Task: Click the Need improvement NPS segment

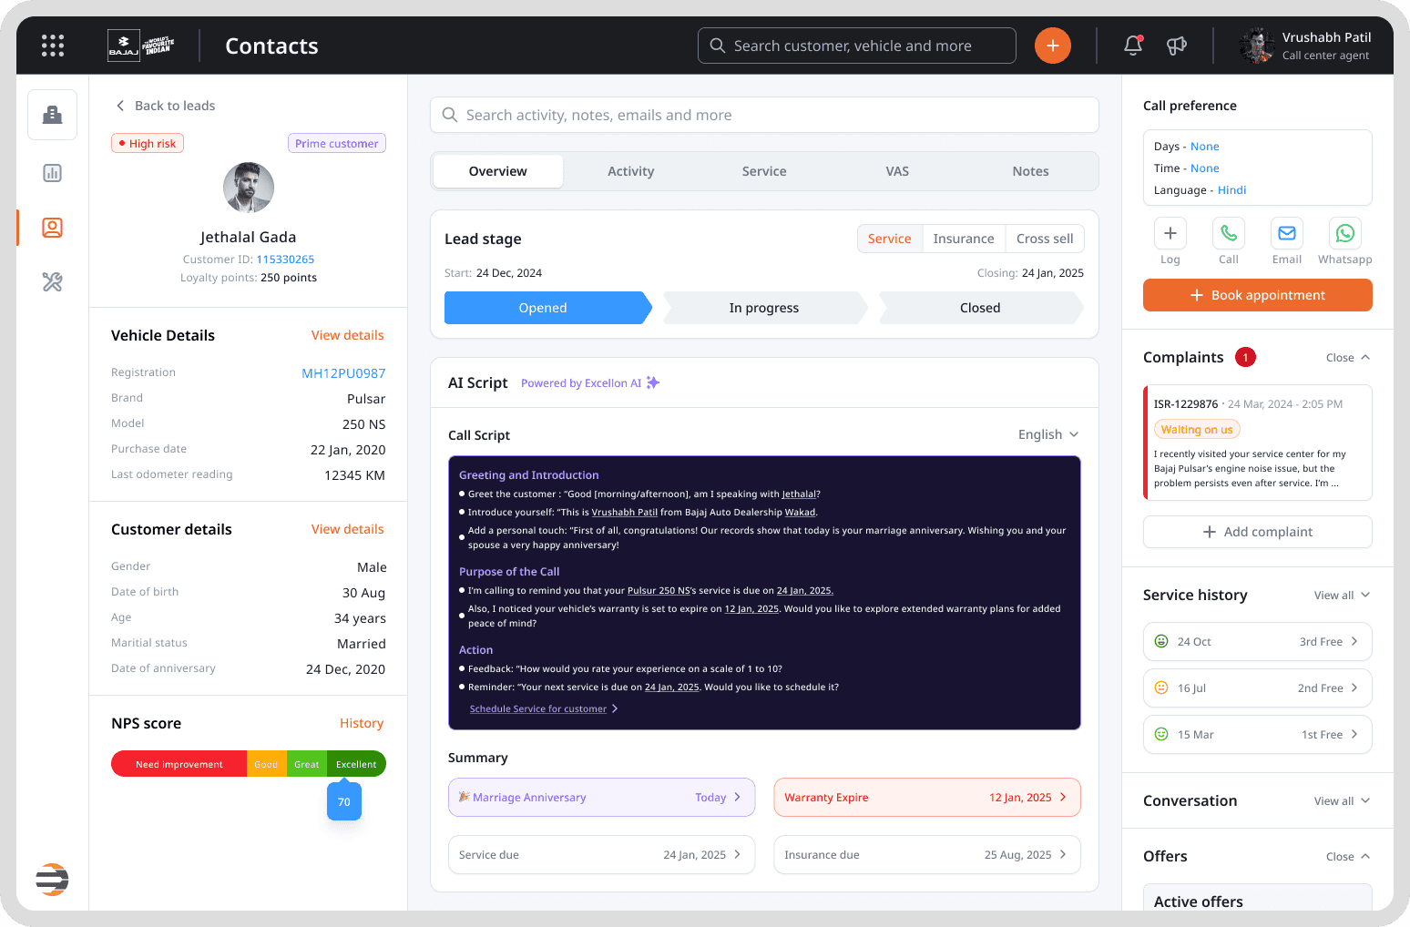Action: coord(179,764)
